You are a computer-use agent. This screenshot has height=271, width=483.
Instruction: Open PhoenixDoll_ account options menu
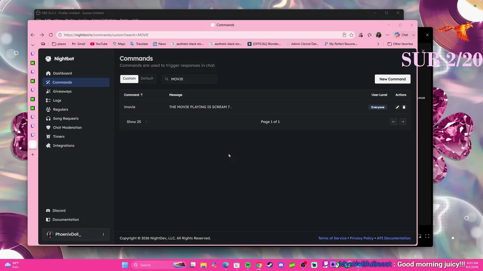point(103,234)
